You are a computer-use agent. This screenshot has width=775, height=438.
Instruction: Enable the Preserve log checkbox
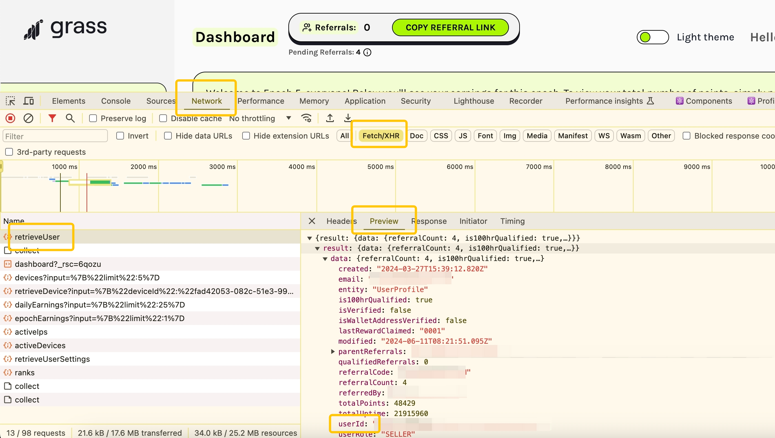tap(93, 119)
